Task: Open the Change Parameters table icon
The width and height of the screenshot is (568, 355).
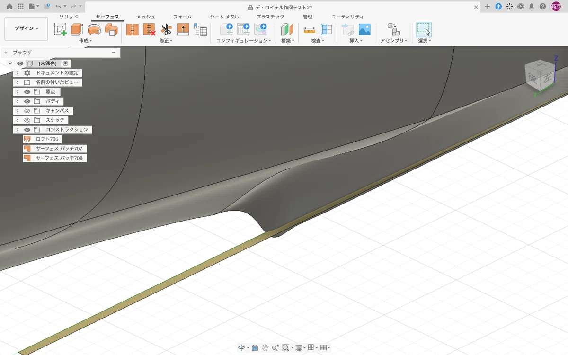Action: click(x=200, y=30)
